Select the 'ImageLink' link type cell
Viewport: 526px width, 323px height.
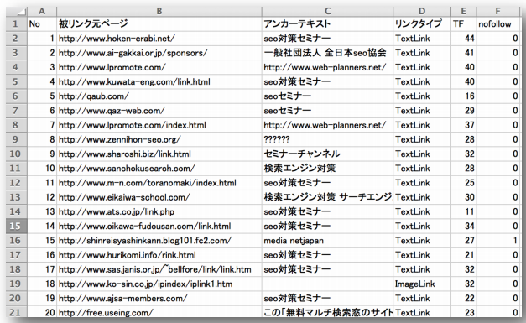(x=422, y=284)
